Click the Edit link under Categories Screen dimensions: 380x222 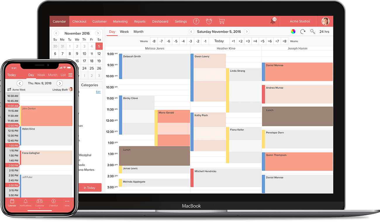98,92
